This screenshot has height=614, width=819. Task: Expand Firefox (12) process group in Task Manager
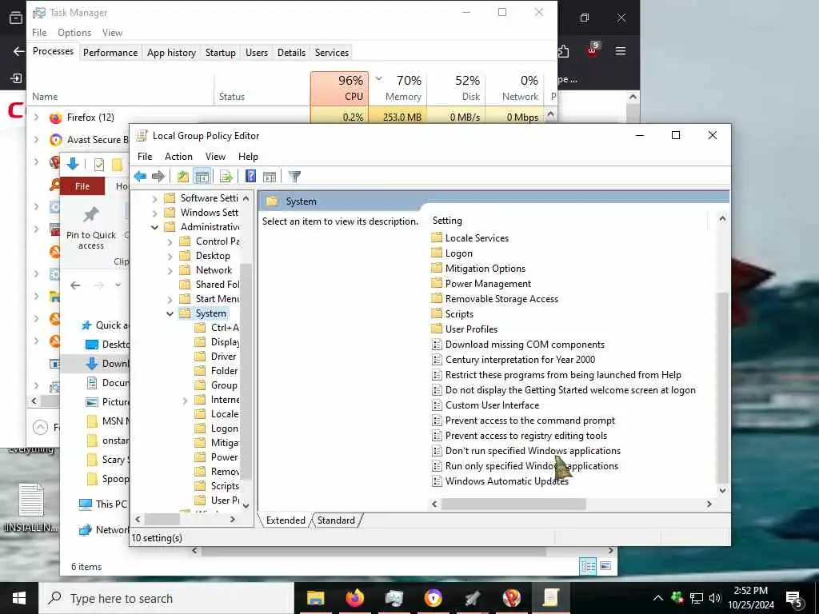pos(36,118)
